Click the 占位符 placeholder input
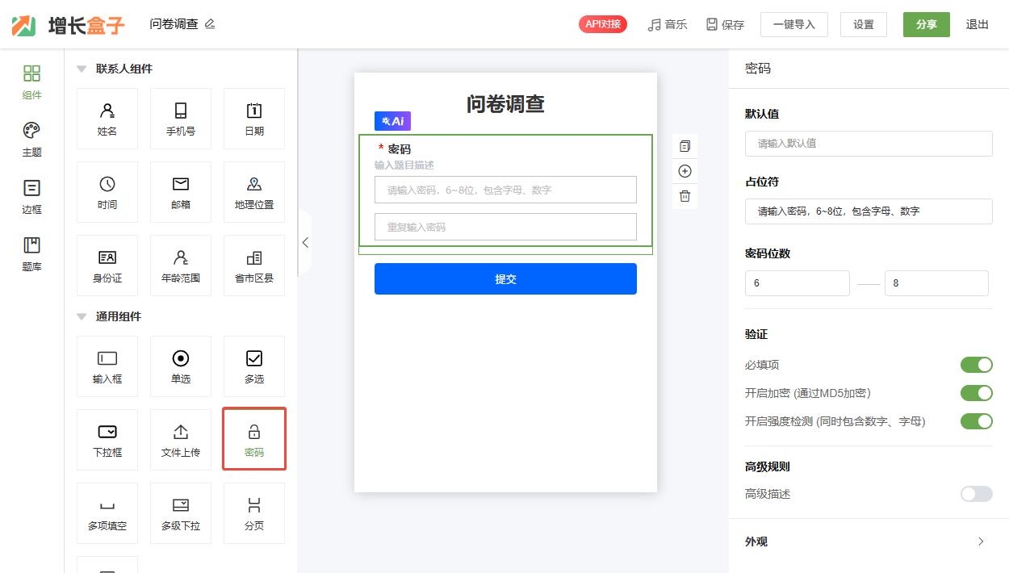Image resolution: width=1009 pixels, height=573 pixels. (869, 211)
